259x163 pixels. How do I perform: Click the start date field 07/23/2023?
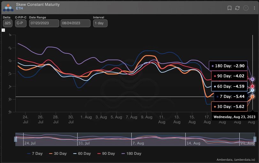44,23
